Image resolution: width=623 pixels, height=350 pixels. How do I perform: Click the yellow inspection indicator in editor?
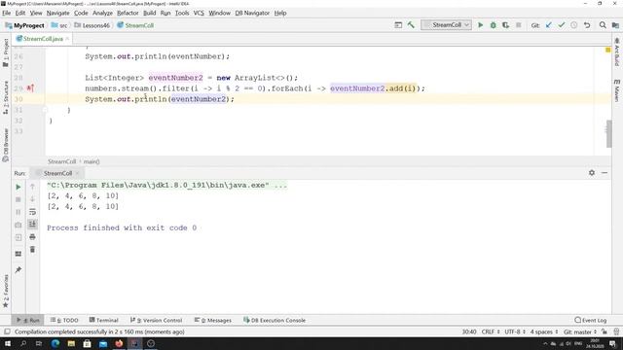607,50
